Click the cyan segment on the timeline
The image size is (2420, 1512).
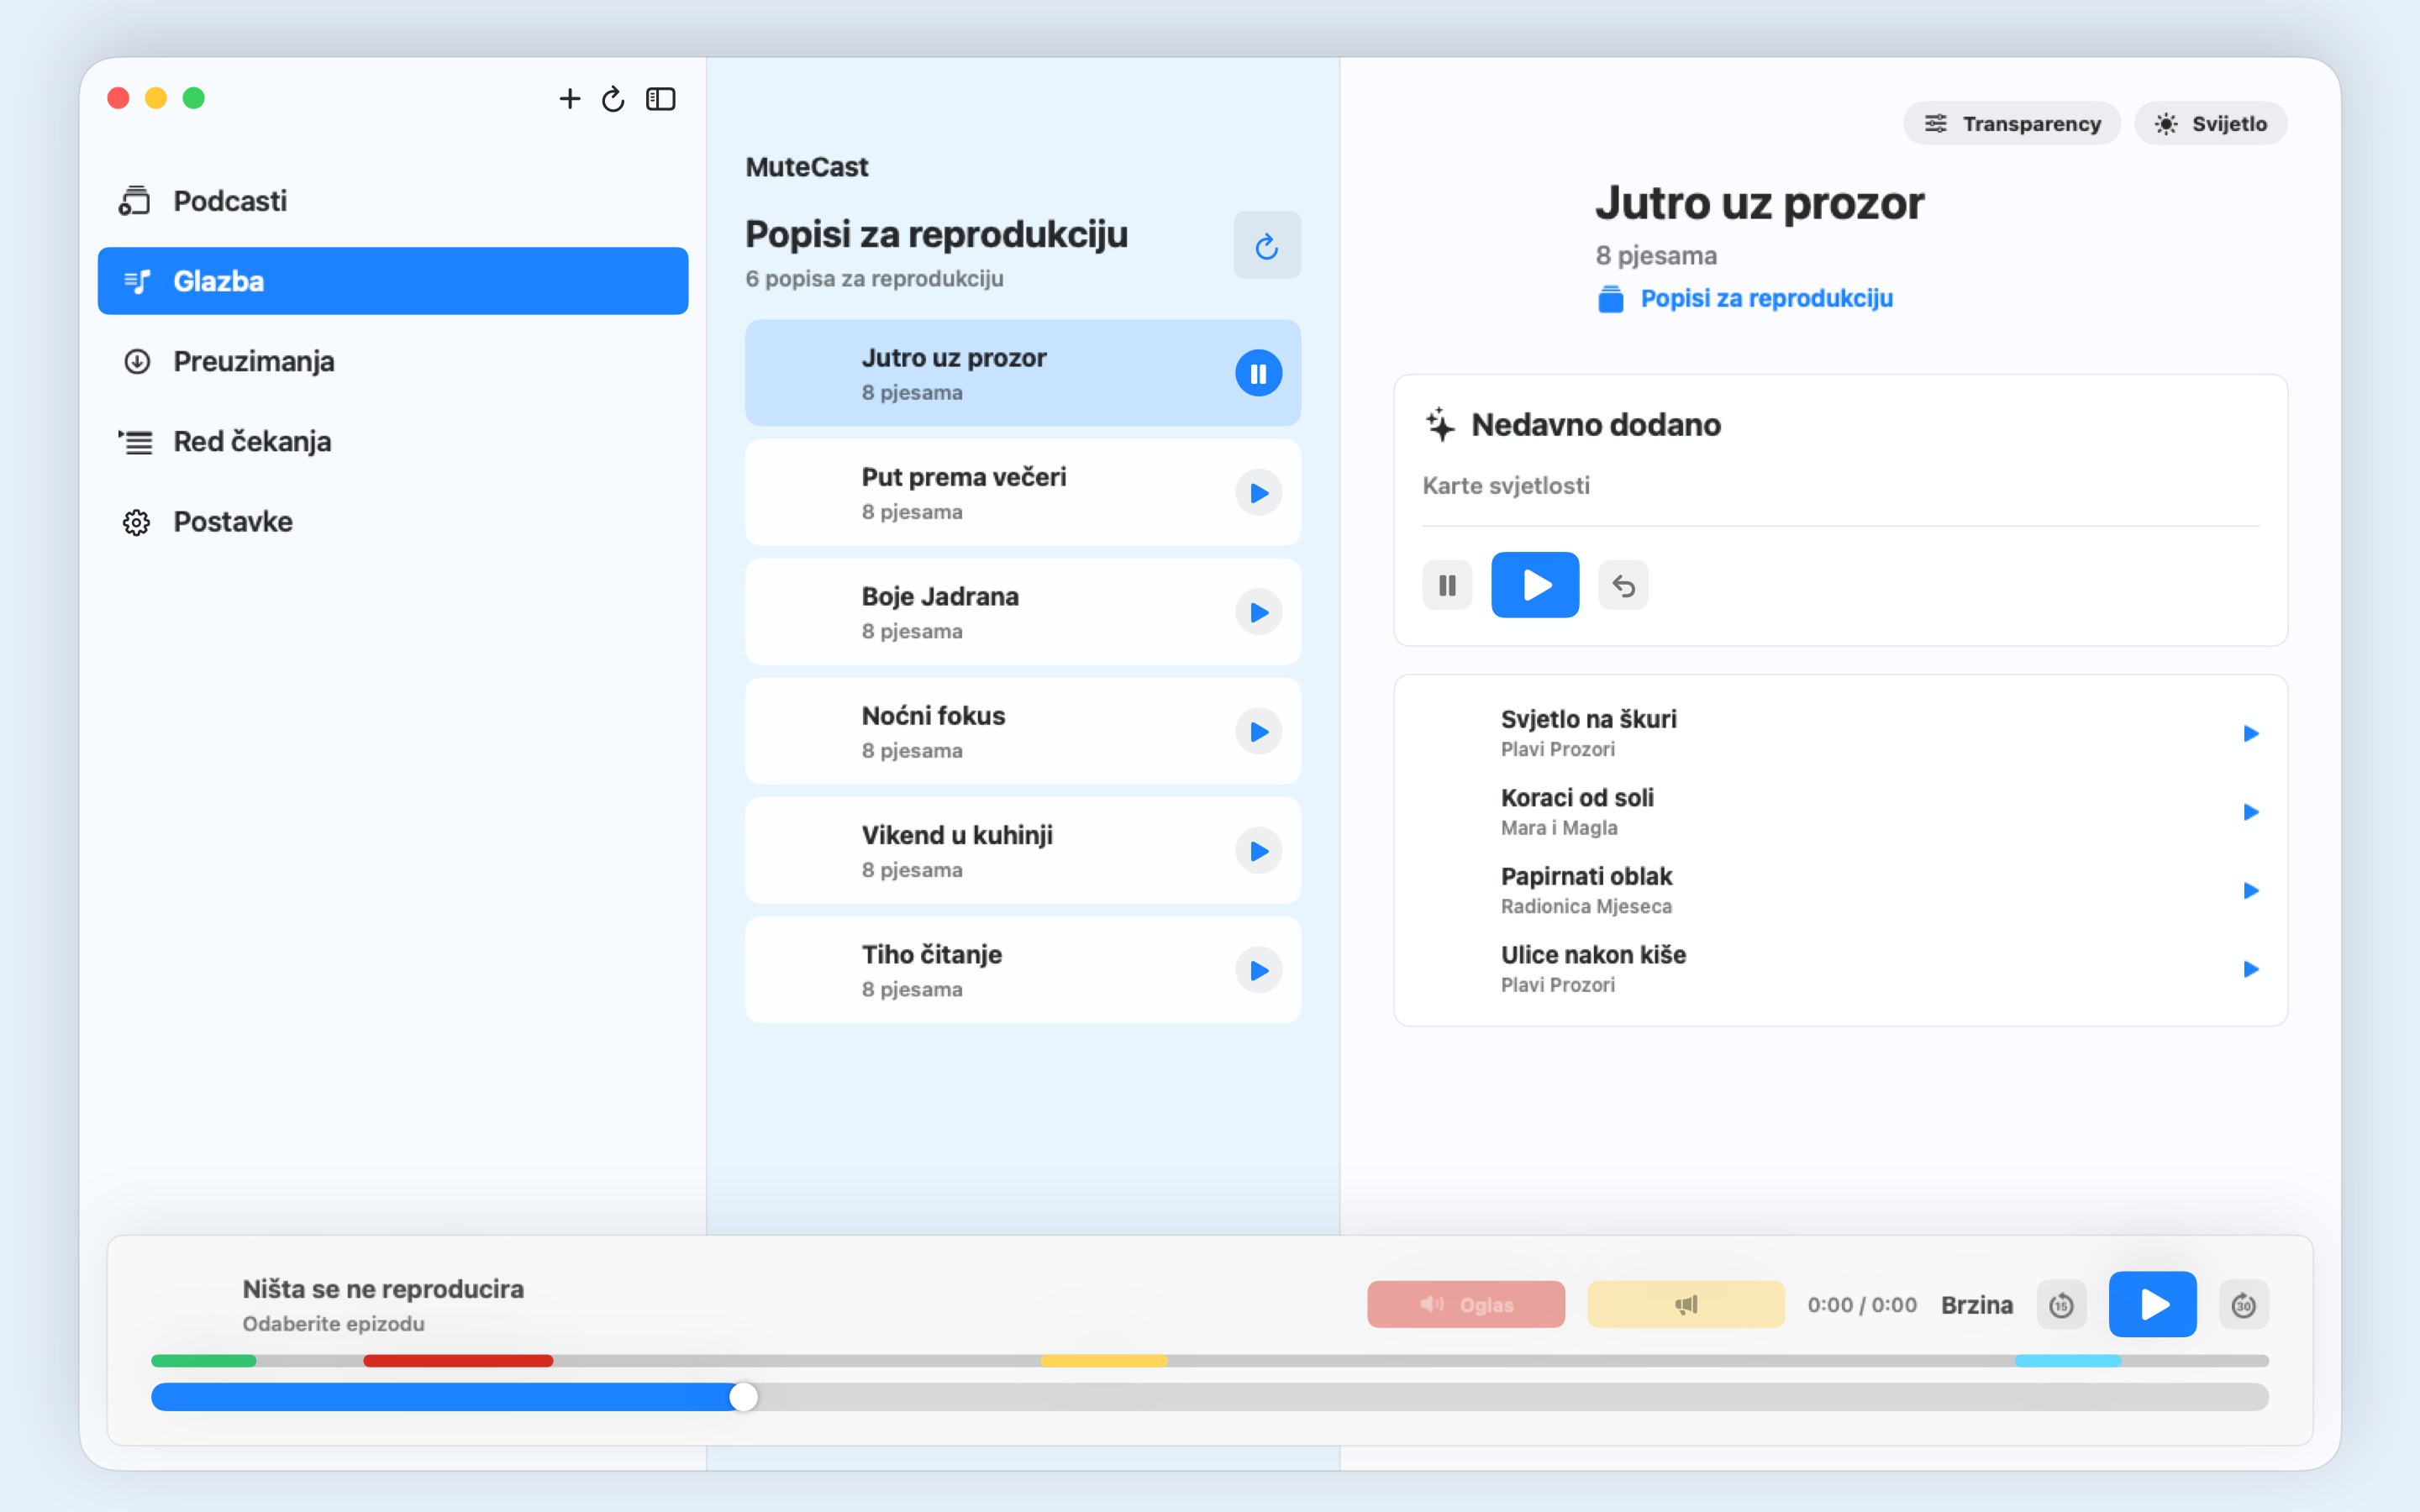(x=2068, y=1361)
